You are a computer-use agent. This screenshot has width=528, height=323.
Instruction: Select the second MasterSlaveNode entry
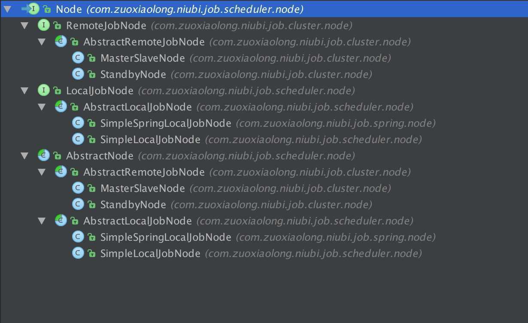click(143, 188)
